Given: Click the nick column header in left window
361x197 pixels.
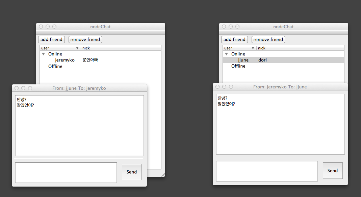Looking at the screenshot, I should 86,48.
